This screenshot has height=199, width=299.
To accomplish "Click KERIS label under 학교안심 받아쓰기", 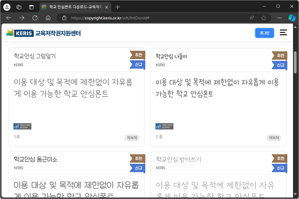I will [x=160, y=168].
